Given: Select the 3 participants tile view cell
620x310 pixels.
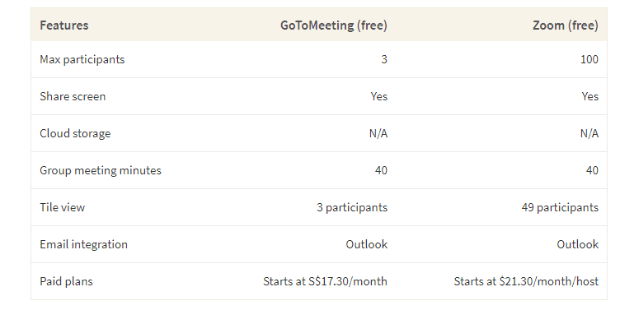Looking at the screenshot, I should [x=352, y=207].
